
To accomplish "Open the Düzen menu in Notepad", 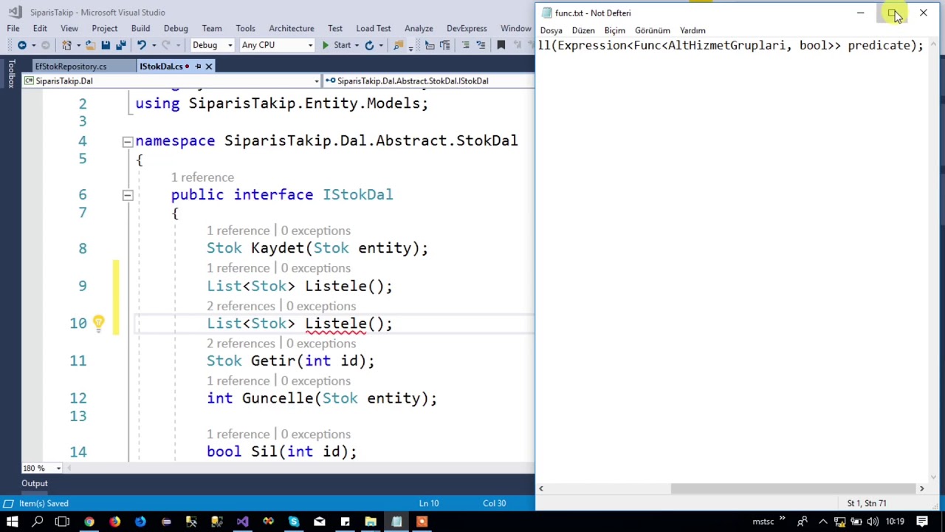I will (583, 30).
